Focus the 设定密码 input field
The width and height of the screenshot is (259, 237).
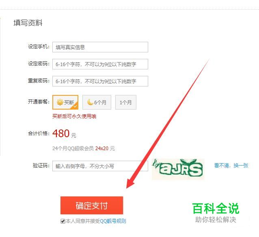pyautogui.click(x=100, y=64)
